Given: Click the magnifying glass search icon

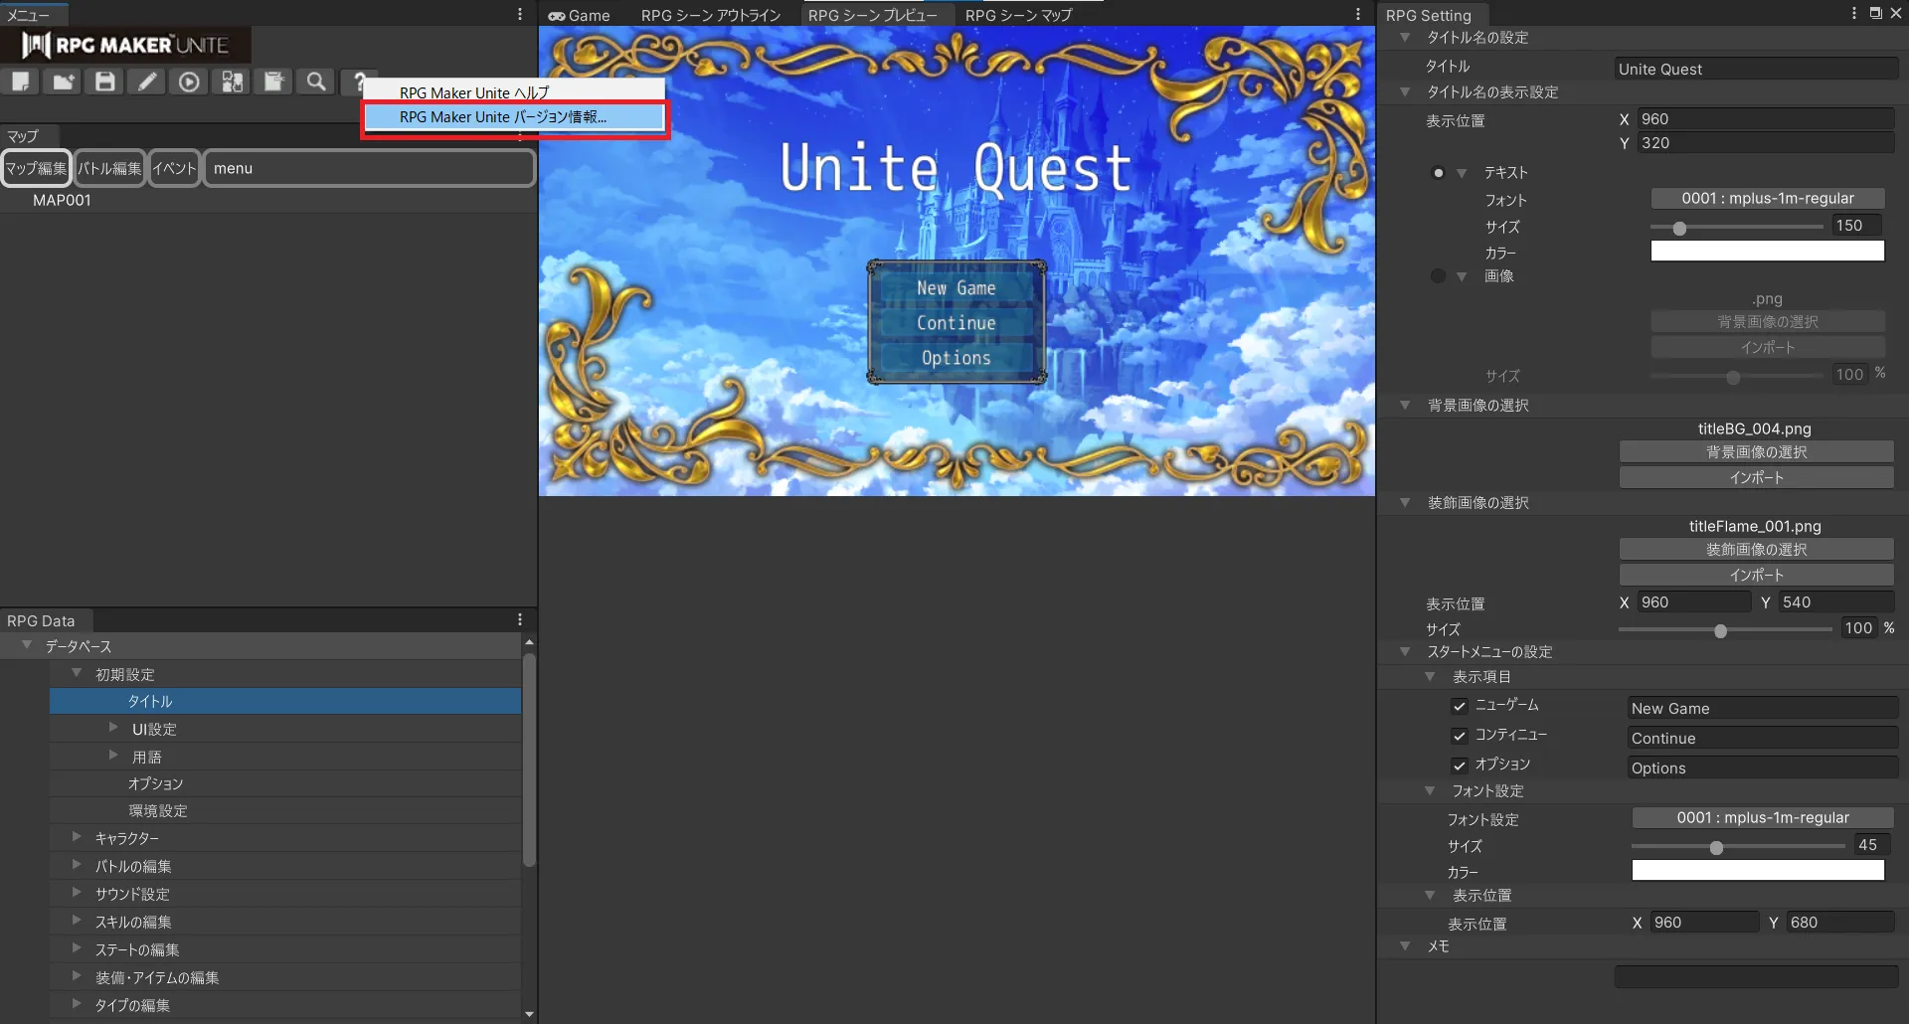Looking at the screenshot, I should click(x=316, y=82).
